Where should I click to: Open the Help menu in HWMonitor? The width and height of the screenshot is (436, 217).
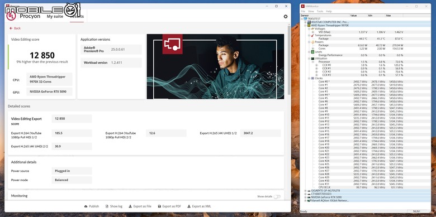coord(329,11)
